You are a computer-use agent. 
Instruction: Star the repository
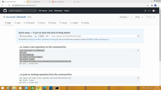[137, 17]
